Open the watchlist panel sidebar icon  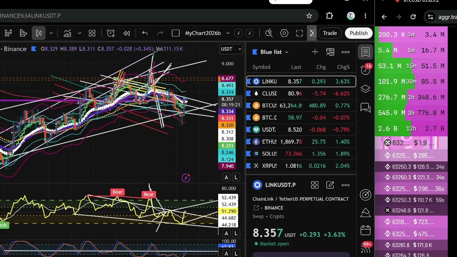pos(366,52)
